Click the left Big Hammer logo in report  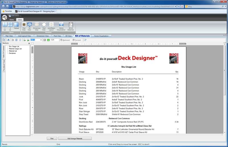tap(83, 58)
